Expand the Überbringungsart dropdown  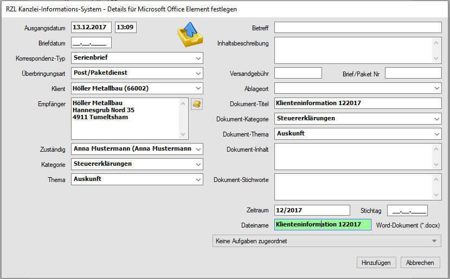point(198,73)
